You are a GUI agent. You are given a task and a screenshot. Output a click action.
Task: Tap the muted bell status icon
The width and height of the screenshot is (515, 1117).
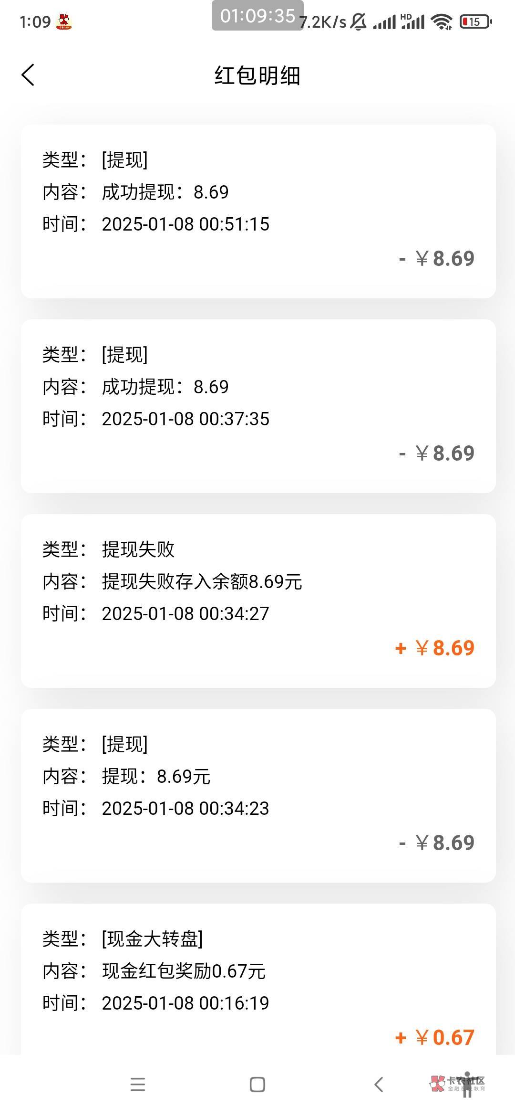pos(359,21)
